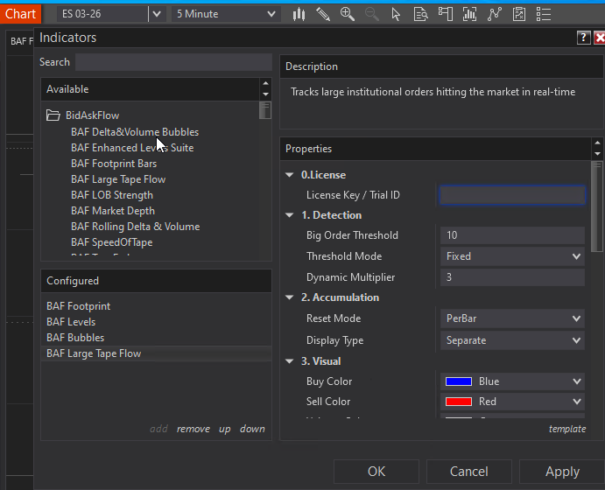The height and width of the screenshot is (490, 605).
Task: Select BAF Footprint in Configured list
Action: pyautogui.click(x=78, y=306)
